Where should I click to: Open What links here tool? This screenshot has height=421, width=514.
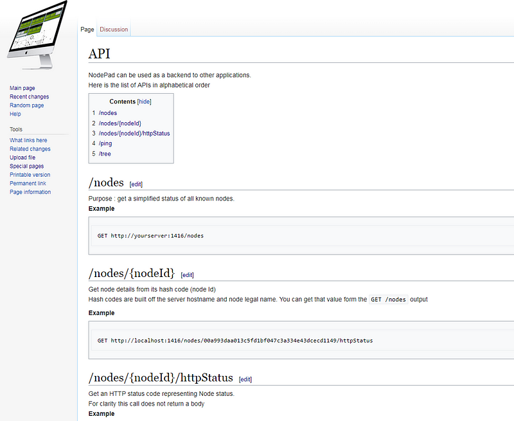pyautogui.click(x=28, y=140)
